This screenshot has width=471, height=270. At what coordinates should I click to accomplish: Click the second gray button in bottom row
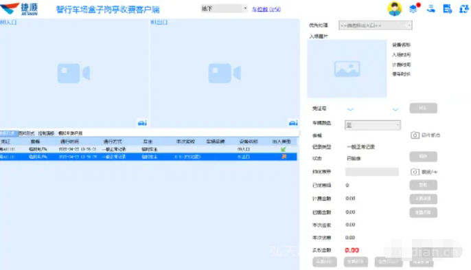[356, 262]
